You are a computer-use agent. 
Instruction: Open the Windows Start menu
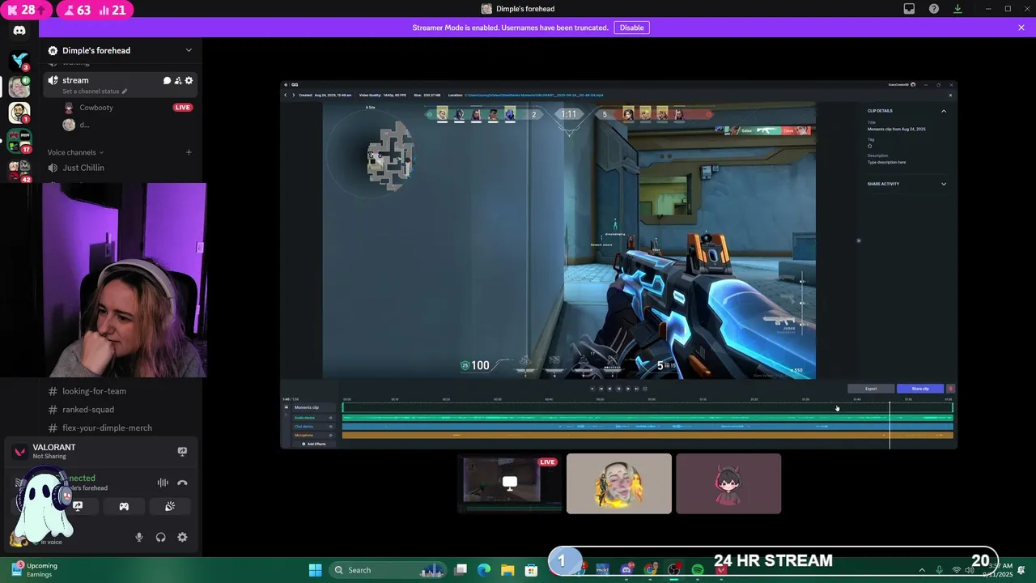click(316, 570)
